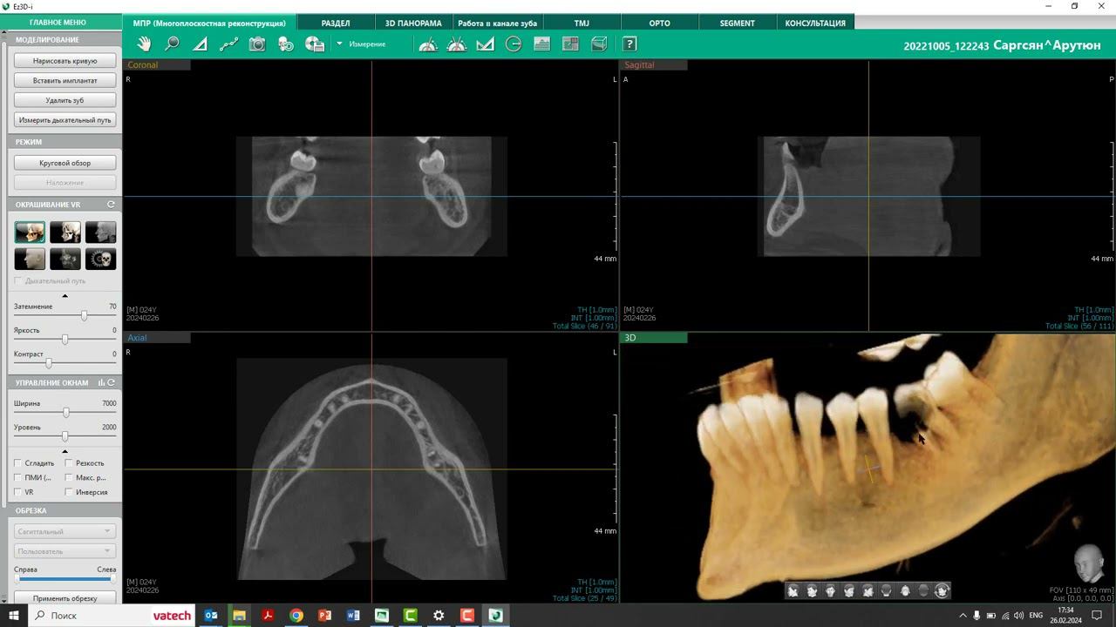Viewport: 1116px width, 627px height.
Task: Open the Сагиттальный dropdown
Action: 65,531
